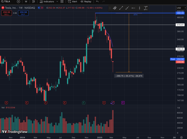Screen dimensions: 187x139
Task: Select the 298.35 horizontal line price label
Action: (180, 49)
